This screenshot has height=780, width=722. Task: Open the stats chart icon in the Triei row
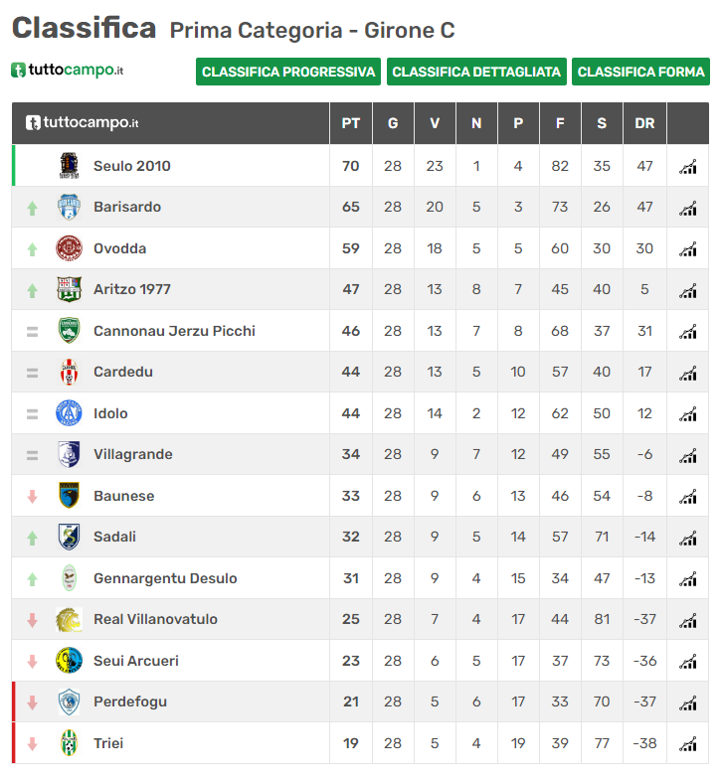(x=687, y=744)
